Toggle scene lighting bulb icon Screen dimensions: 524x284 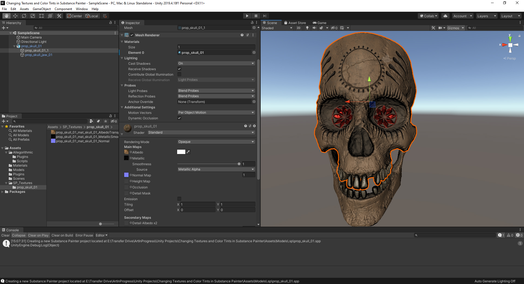pos(307,28)
